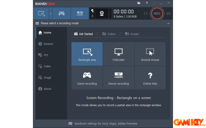Open Bandicam settings for Sony Vegas link
This screenshot has height=128, width=206.
pos(106,124)
